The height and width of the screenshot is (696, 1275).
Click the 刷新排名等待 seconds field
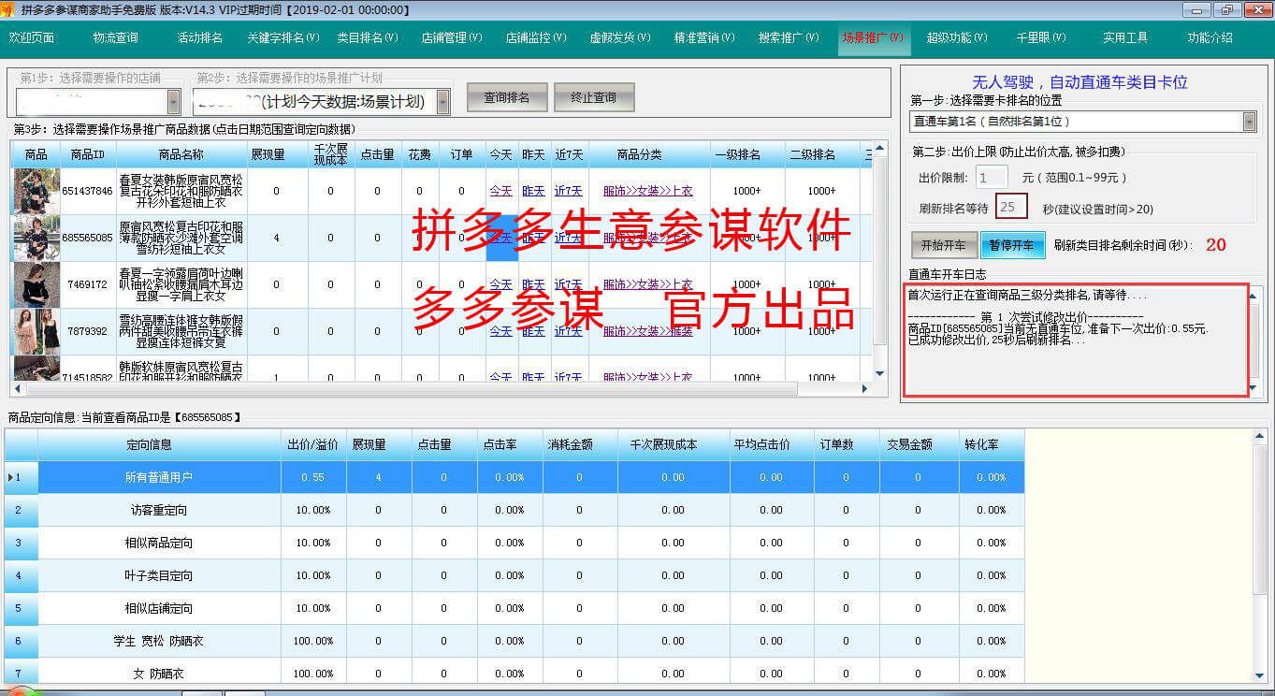[x=1012, y=206]
